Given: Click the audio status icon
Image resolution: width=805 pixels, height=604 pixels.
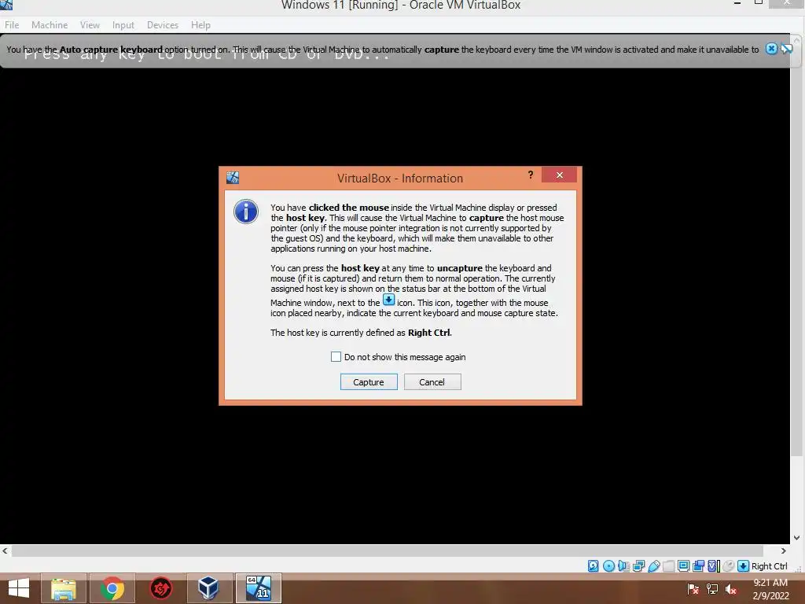Looking at the screenshot, I should [x=623, y=566].
